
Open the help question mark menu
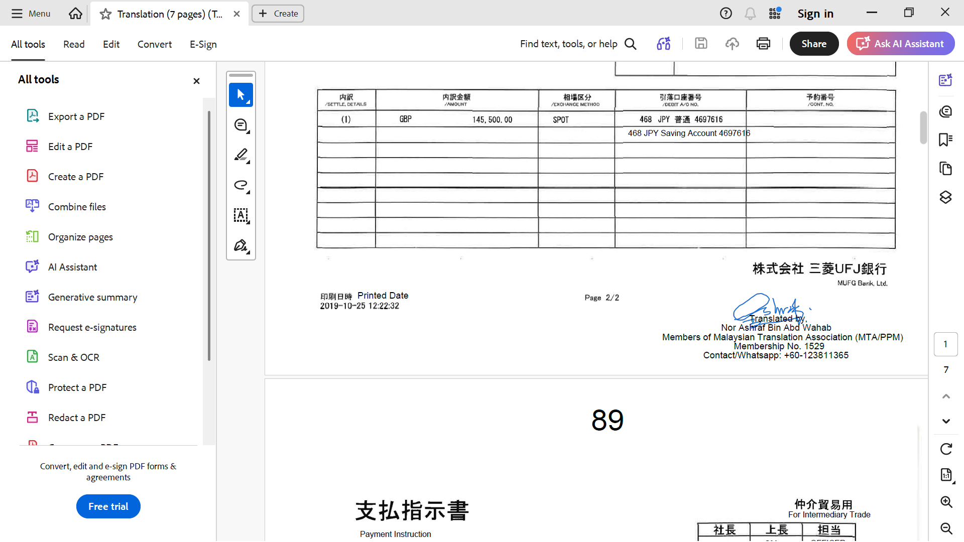coord(726,14)
